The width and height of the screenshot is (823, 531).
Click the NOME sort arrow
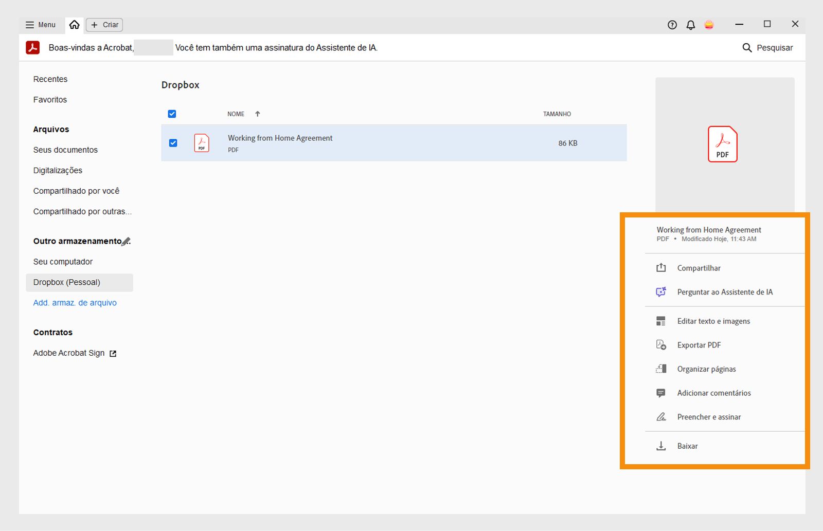tap(258, 114)
